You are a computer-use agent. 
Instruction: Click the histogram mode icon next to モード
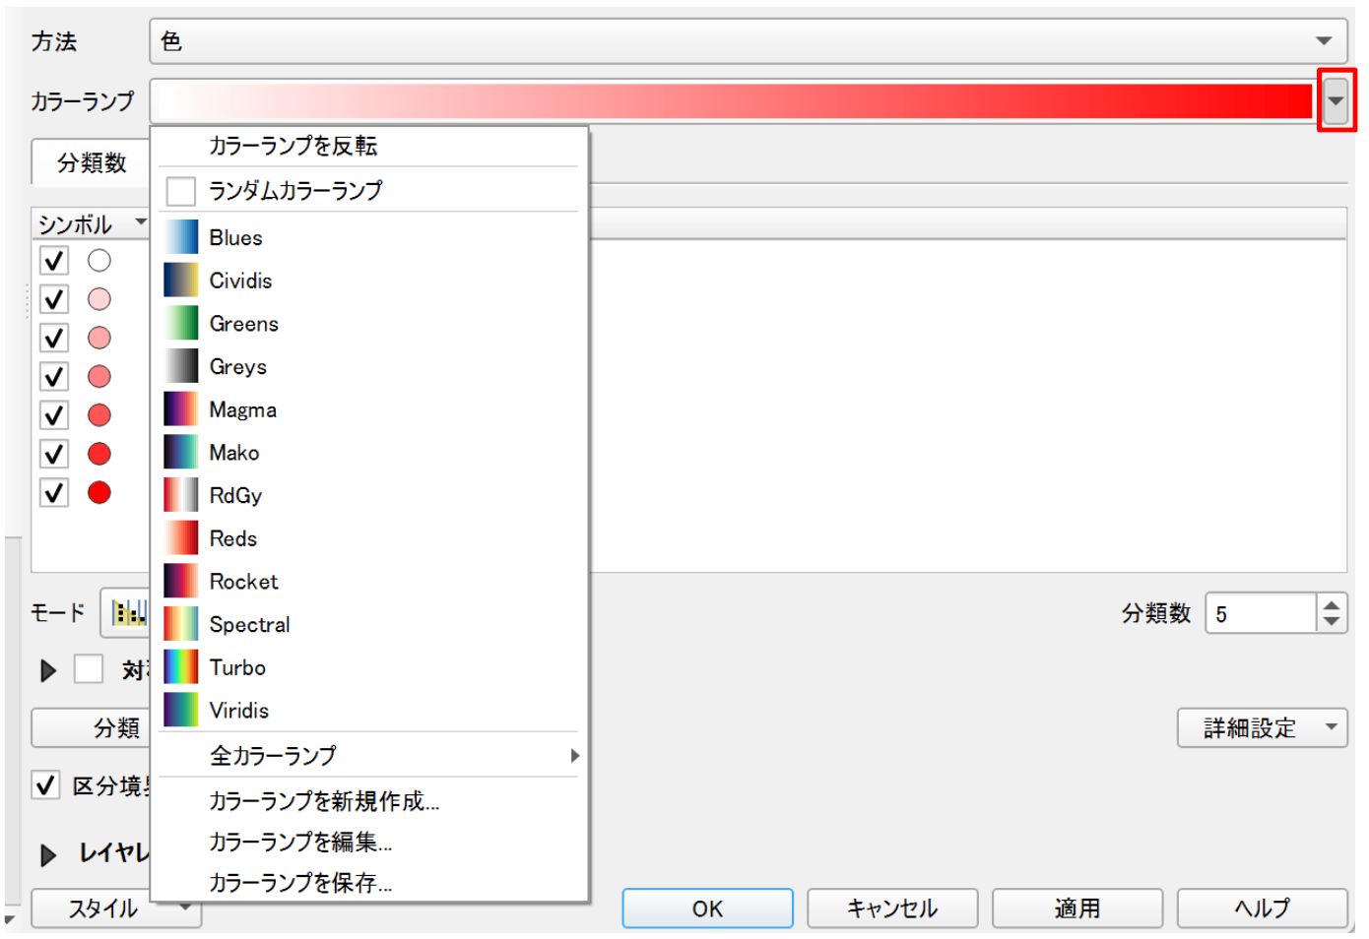pyautogui.click(x=128, y=613)
